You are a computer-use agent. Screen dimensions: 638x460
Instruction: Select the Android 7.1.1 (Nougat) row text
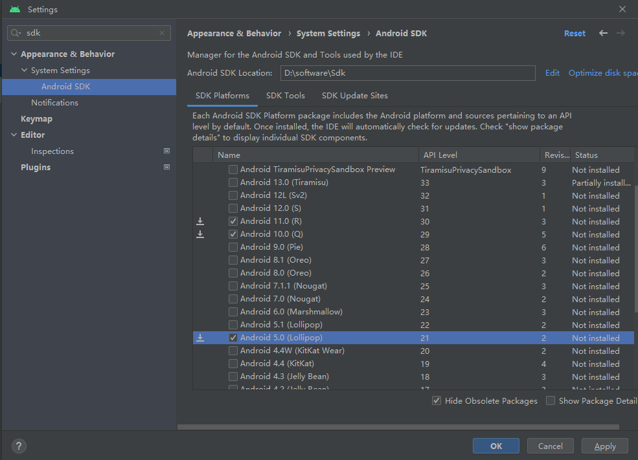point(284,286)
